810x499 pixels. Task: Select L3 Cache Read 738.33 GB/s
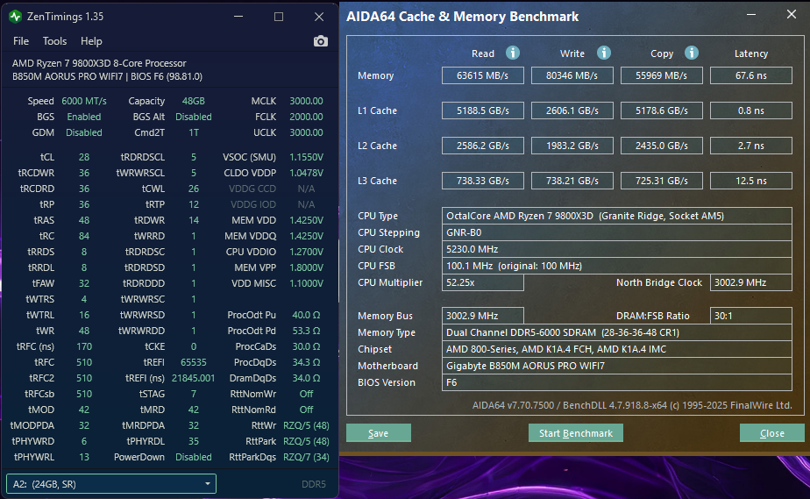point(482,181)
